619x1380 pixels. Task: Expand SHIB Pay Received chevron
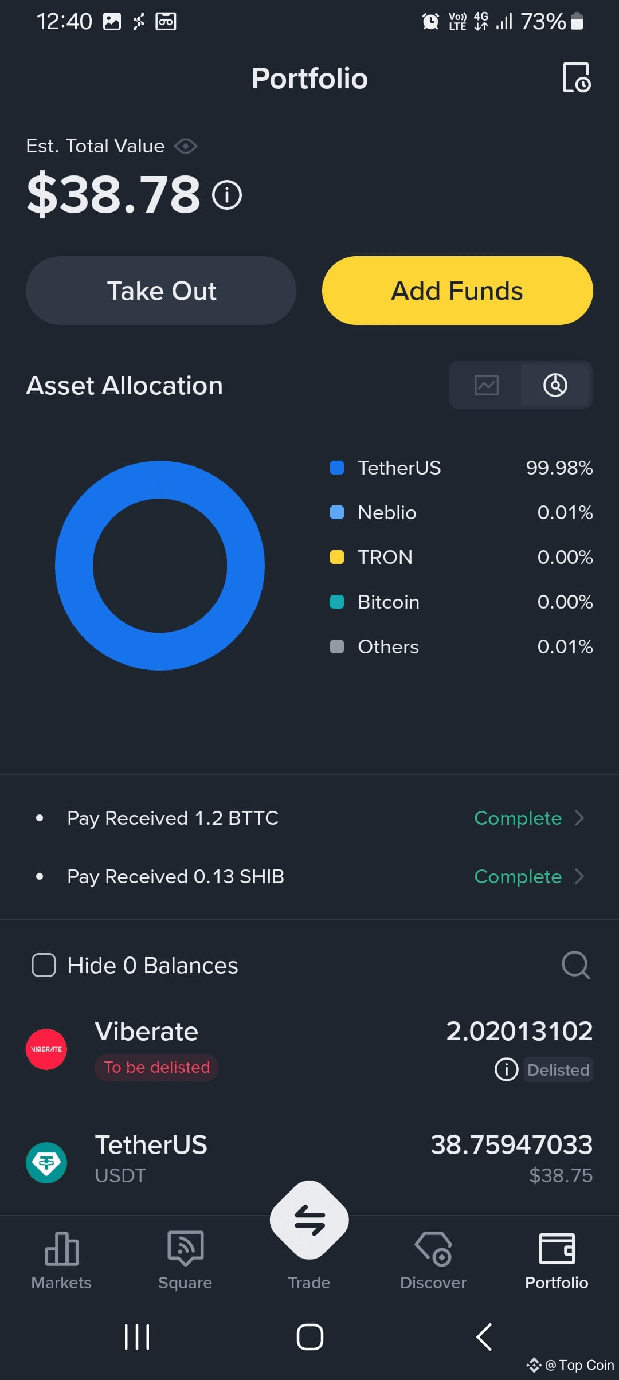point(579,876)
